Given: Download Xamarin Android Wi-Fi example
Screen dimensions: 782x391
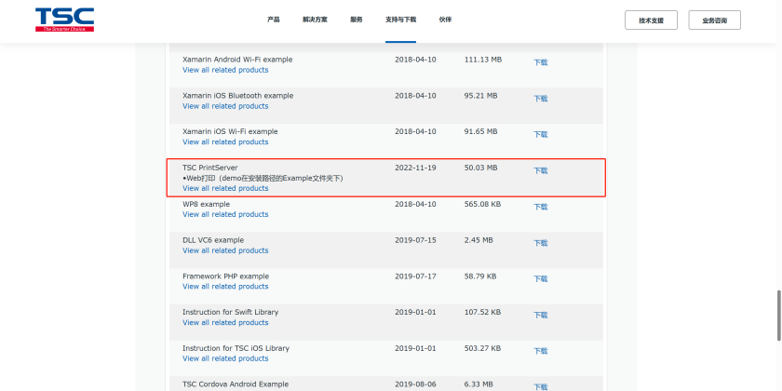Looking at the screenshot, I should click(x=541, y=62).
